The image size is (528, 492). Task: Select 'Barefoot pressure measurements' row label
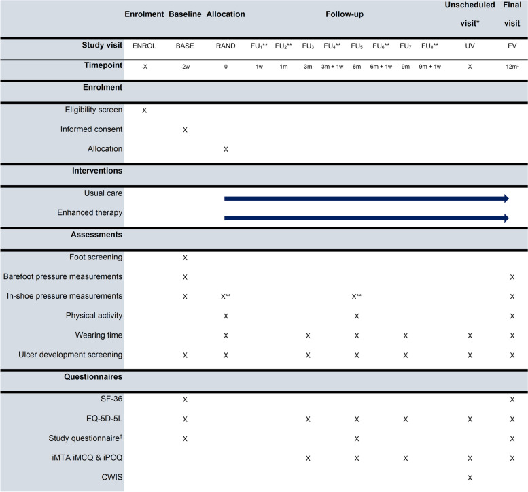pyautogui.click(x=63, y=276)
